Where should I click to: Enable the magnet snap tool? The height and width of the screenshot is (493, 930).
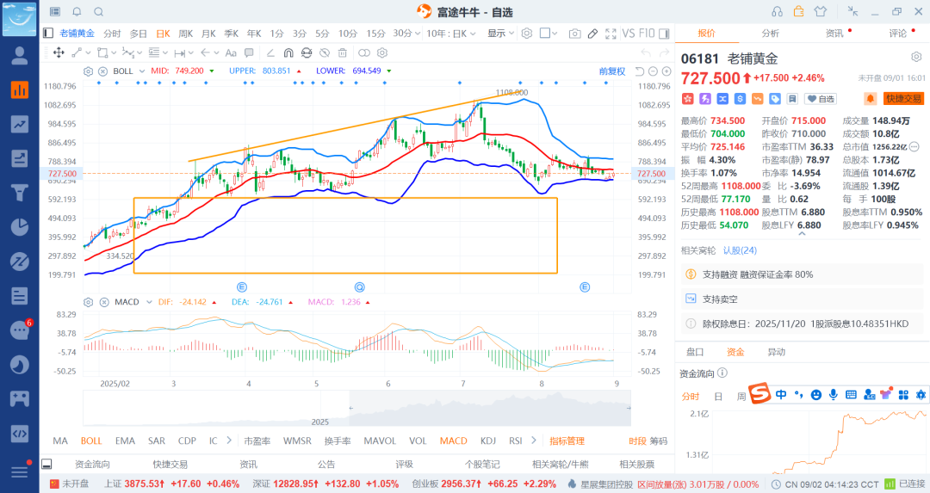[288, 52]
